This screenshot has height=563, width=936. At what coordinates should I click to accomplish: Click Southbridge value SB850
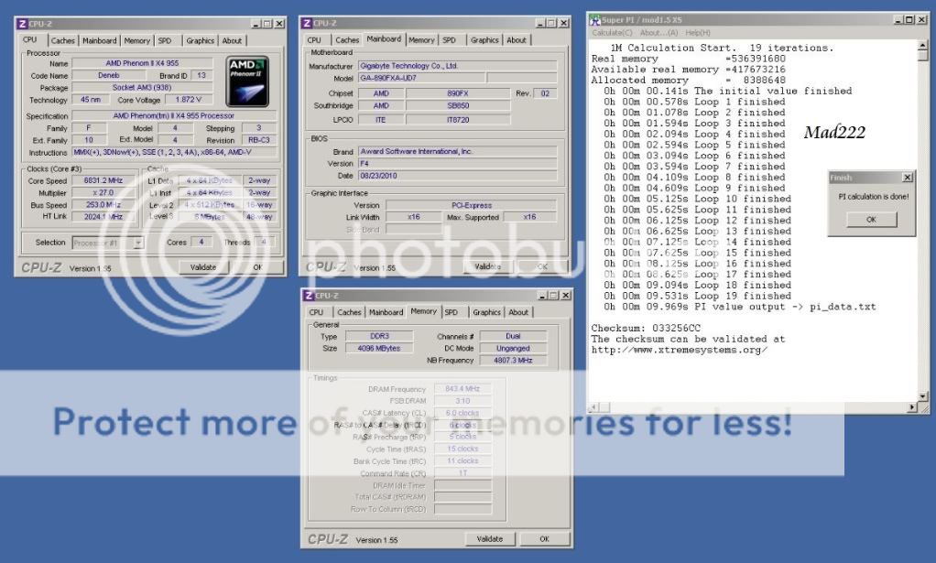[x=458, y=105]
